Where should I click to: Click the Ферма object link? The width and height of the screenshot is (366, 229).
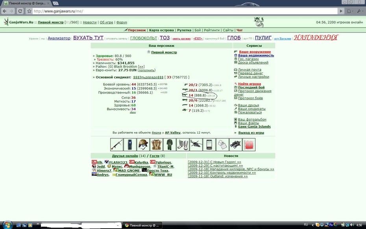point(156,132)
